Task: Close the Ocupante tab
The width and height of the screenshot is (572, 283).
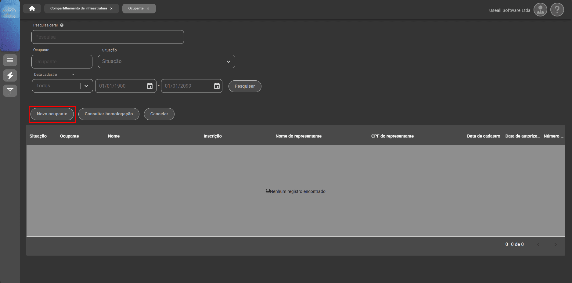Action: click(148, 9)
